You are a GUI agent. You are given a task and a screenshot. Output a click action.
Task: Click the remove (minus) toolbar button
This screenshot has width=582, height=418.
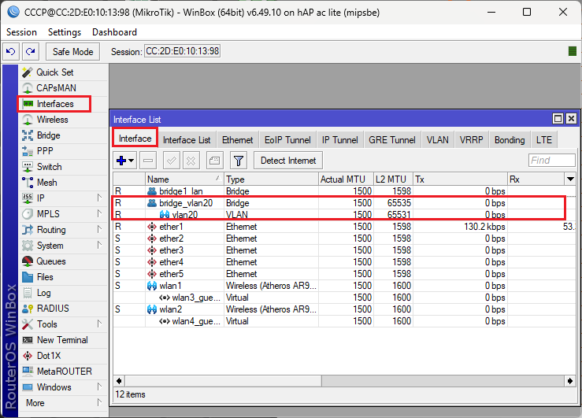[x=148, y=161]
